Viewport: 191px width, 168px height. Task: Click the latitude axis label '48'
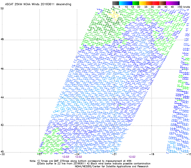(x=2, y=39)
